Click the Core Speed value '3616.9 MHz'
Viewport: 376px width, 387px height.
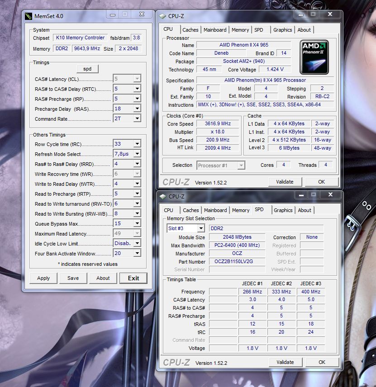coord(218,124)
